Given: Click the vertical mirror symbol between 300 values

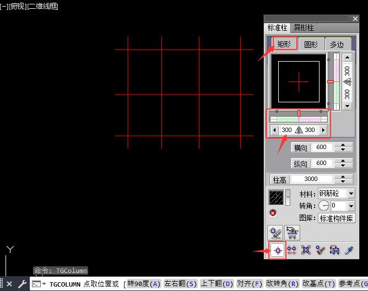Looking at the screenshot, I should [348, 81].
